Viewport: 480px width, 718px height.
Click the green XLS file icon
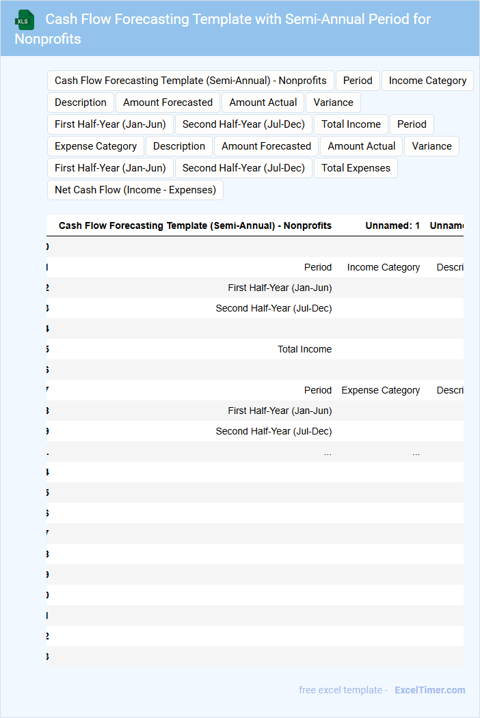point(25,20)
